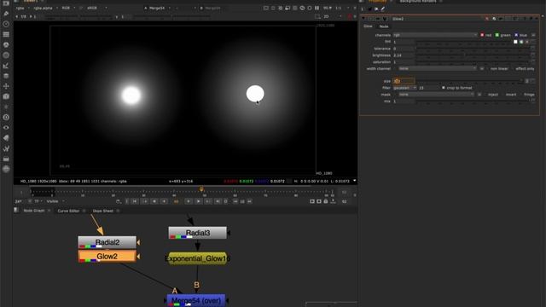Click the tint color swatch
546x307 pixels.
point(515,42)
